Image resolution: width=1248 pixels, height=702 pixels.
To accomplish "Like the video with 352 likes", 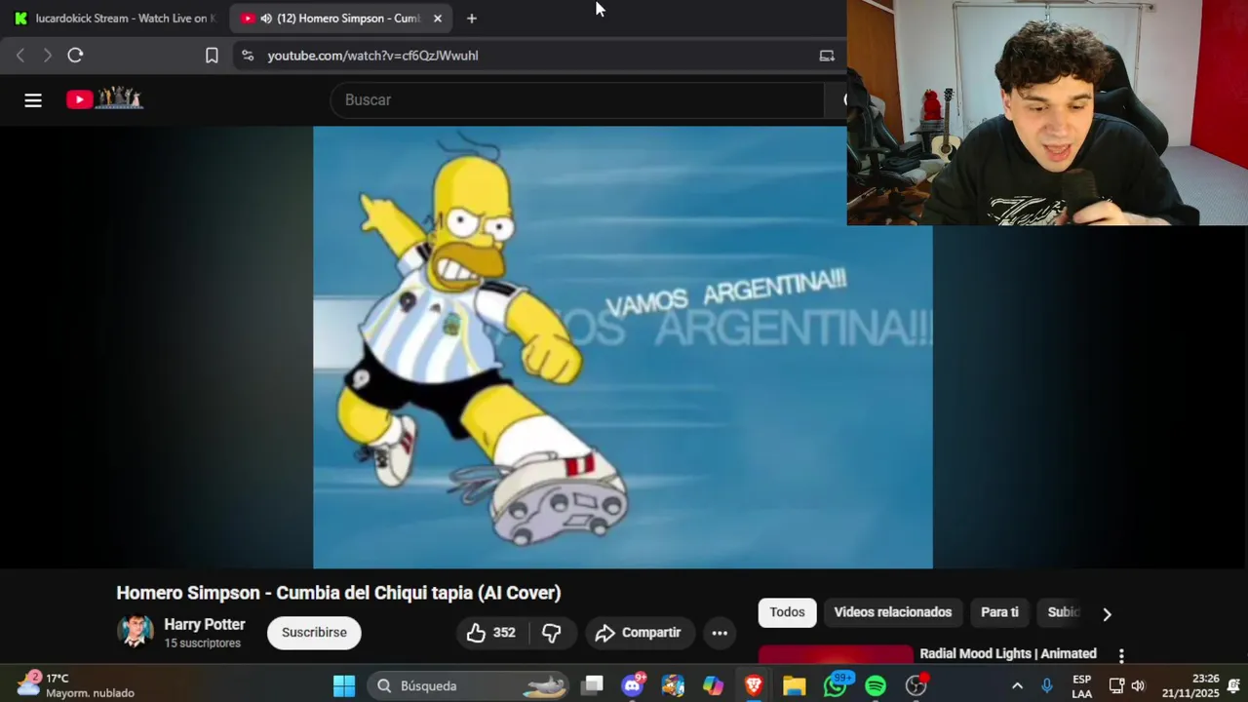I will point(490,633).
